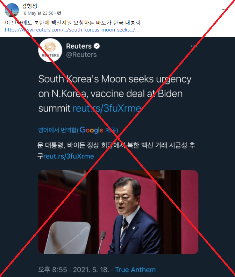Open the reut.rs link in Korean translation
235x277 pixels.
point(69,156)
